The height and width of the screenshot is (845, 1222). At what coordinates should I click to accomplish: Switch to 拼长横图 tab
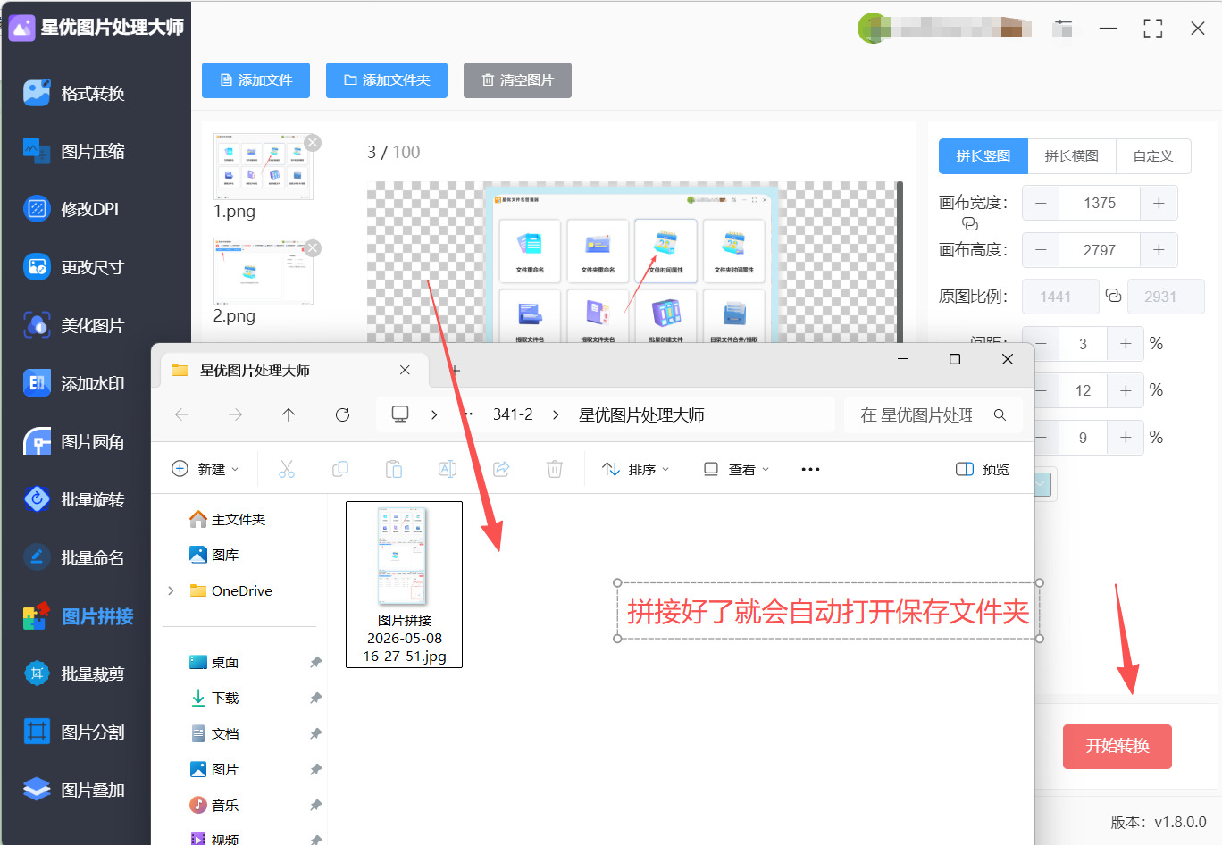[1072, 156]
